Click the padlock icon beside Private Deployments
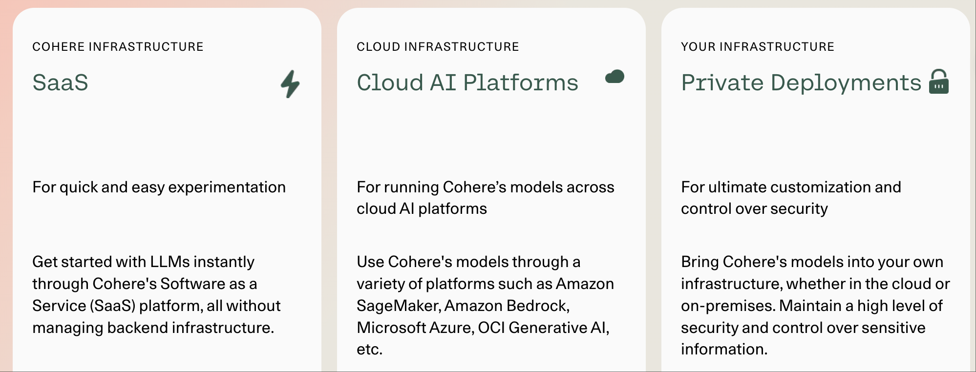This screenshot has height=372, width=976. [x=938, y=82]
